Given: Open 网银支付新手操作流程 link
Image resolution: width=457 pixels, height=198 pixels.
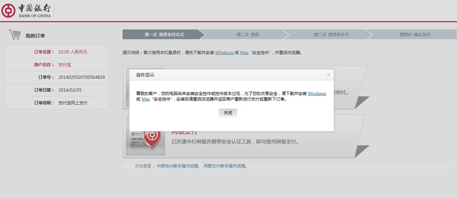Looking at the screenshot, I should pos(224,166).
